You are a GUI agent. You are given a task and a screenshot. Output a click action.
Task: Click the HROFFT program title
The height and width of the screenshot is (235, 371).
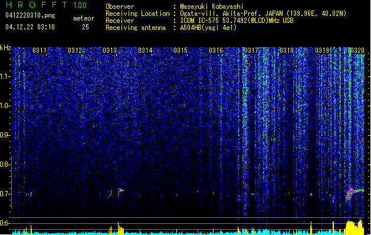[37, 5]
